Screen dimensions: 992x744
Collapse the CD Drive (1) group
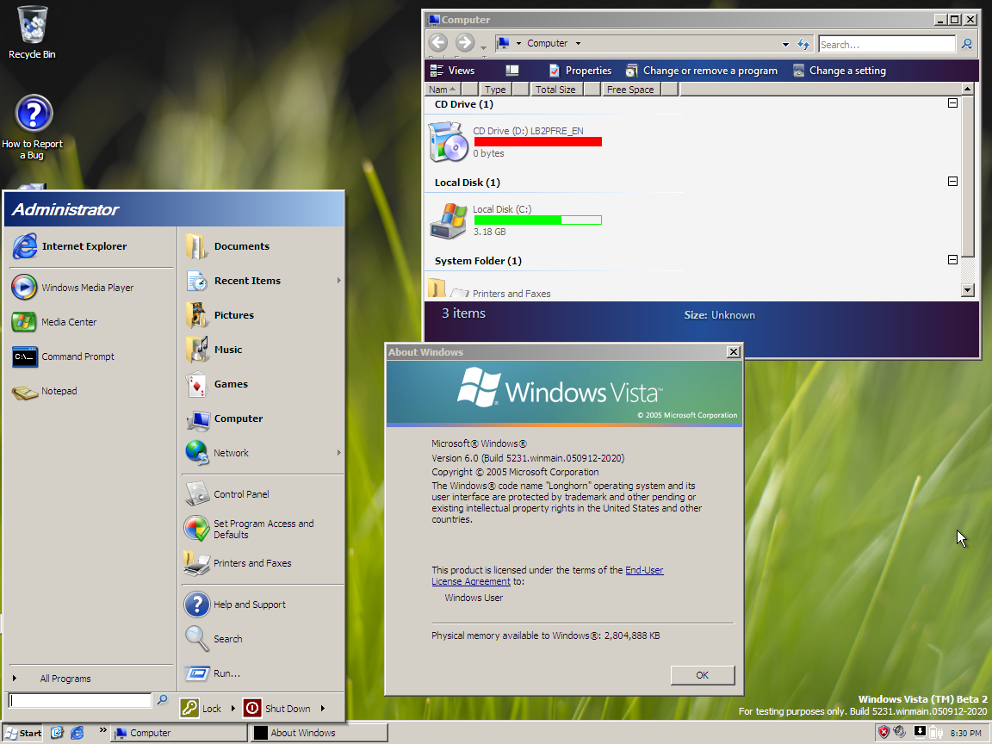point(952,103)
